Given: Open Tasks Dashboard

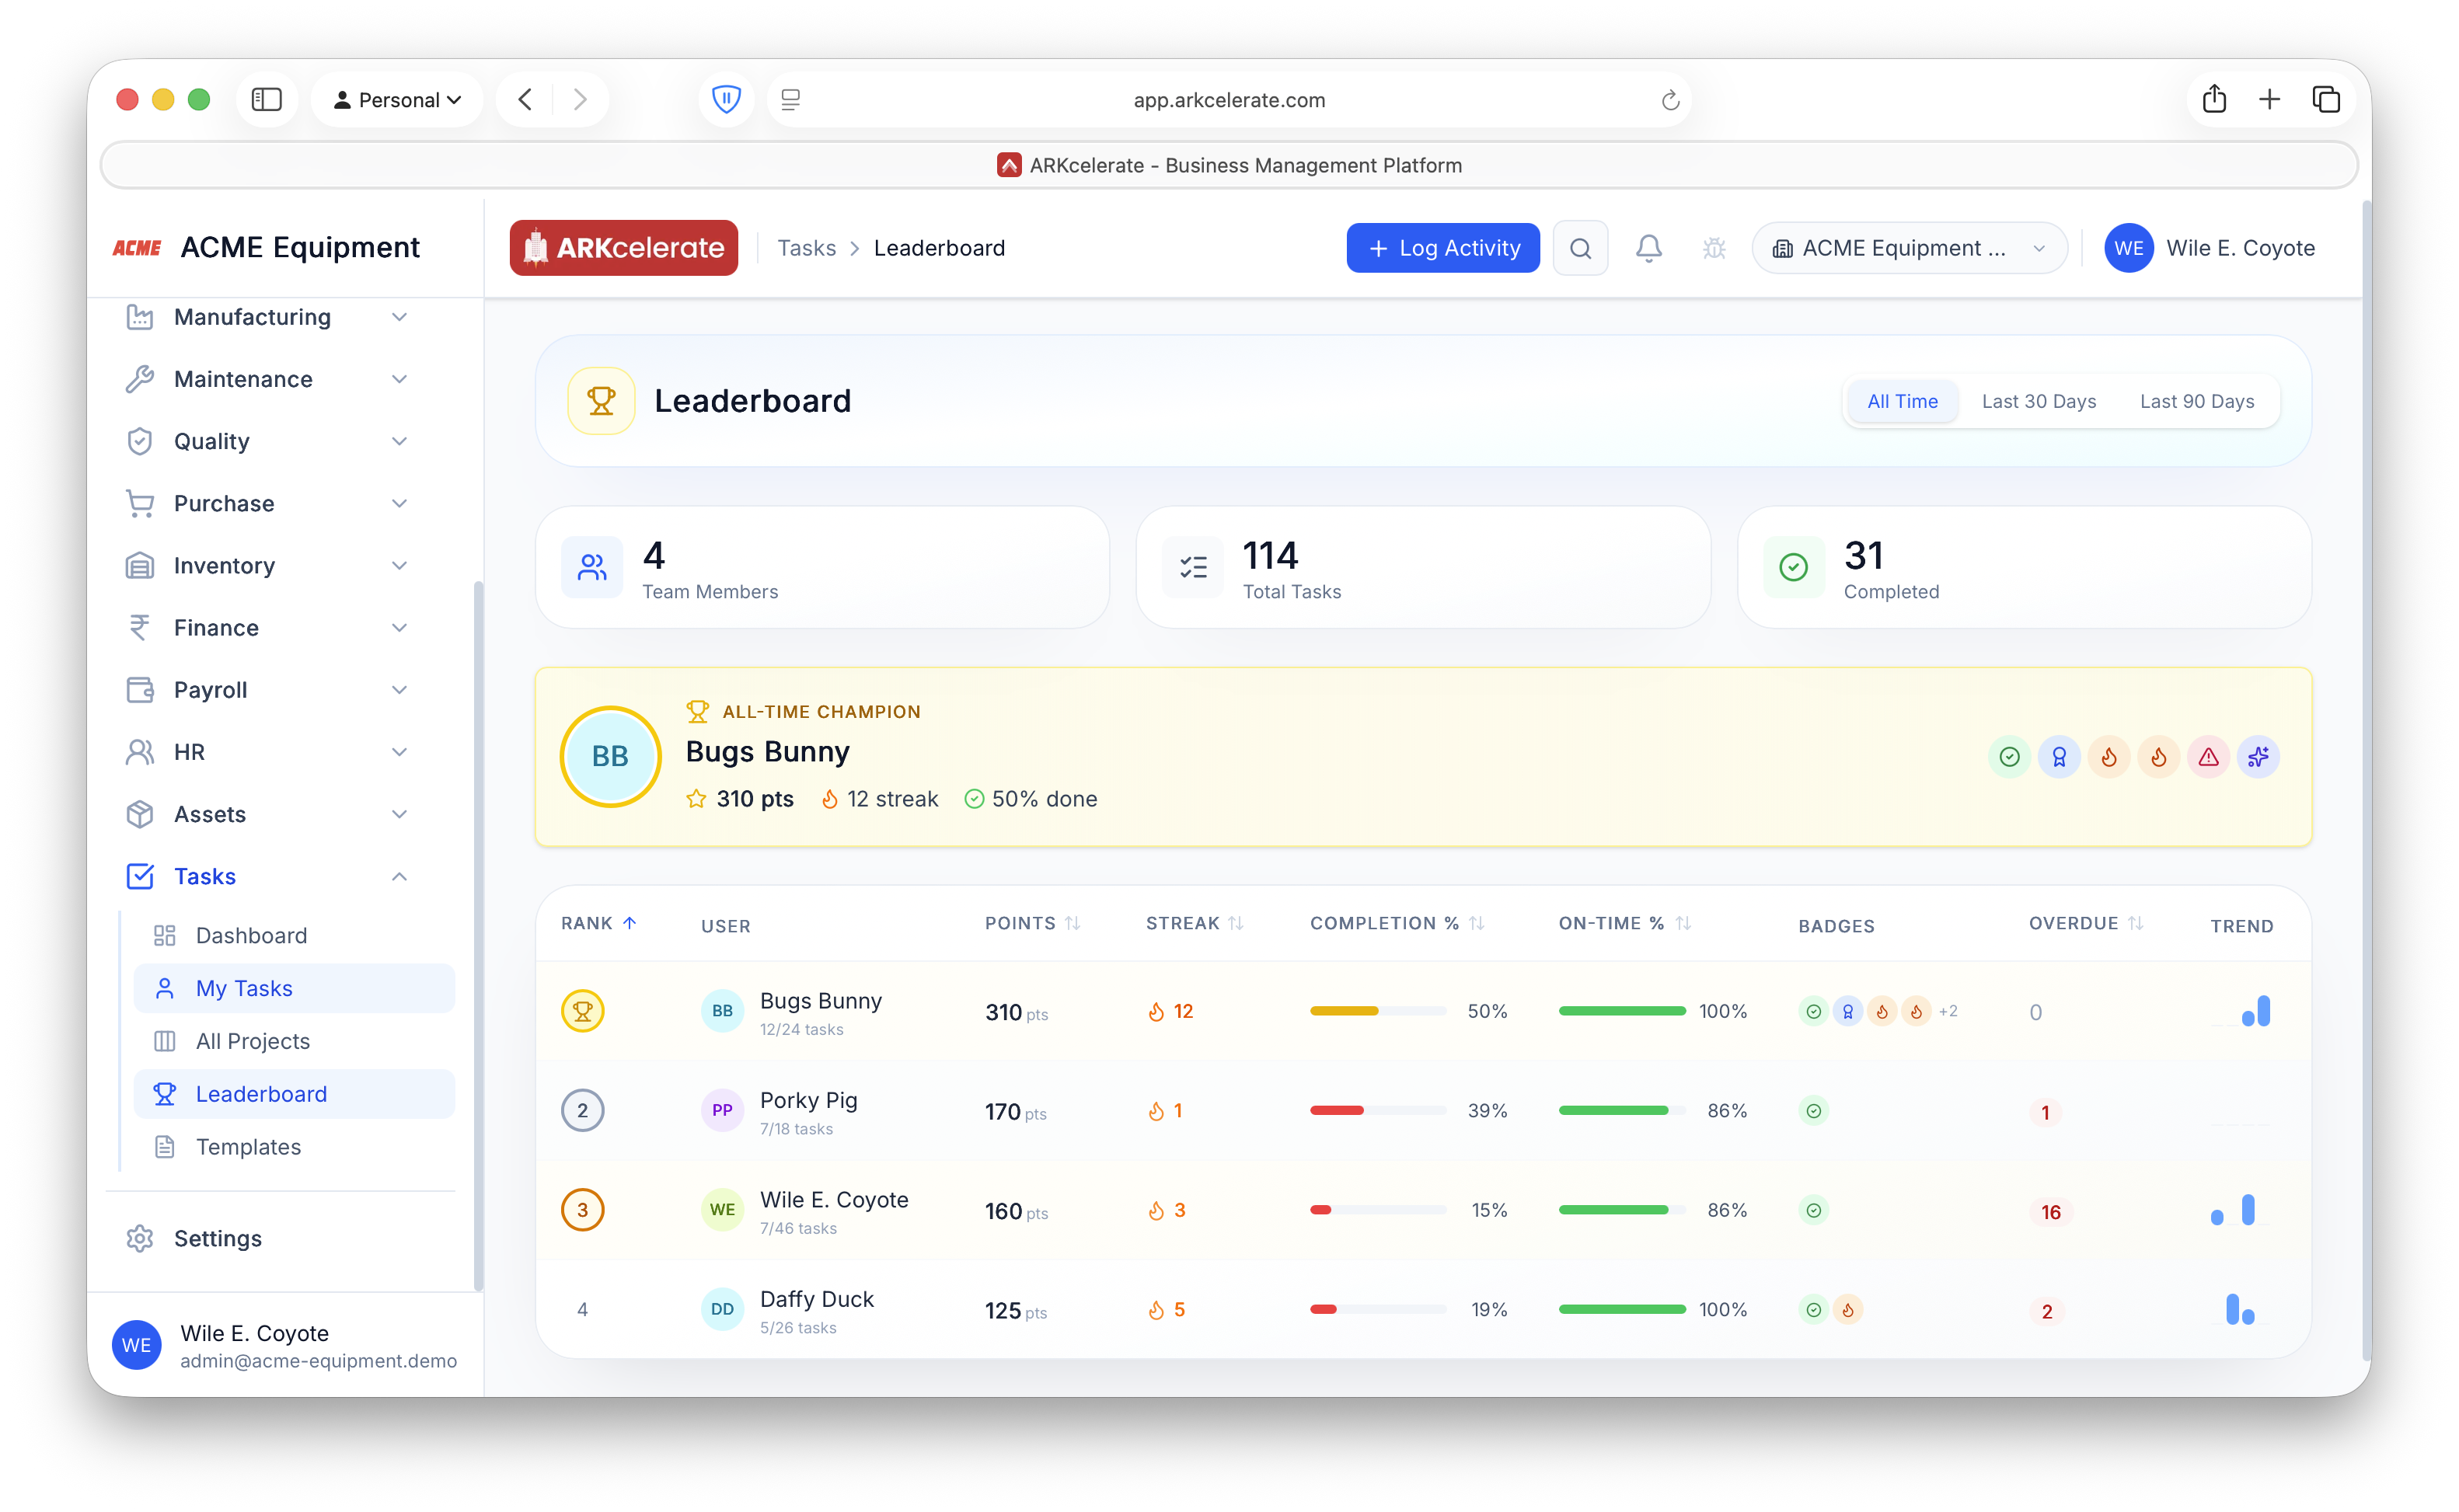Looking at the screenshot, I should tap(294, 935).
